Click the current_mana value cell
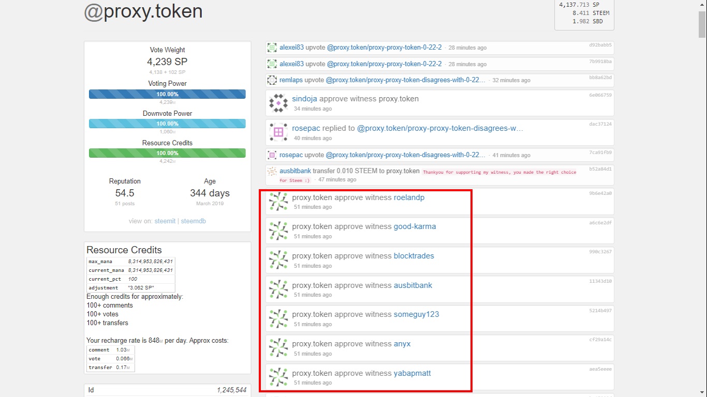This screenshot has height=397, width=707. pos(150,270)
